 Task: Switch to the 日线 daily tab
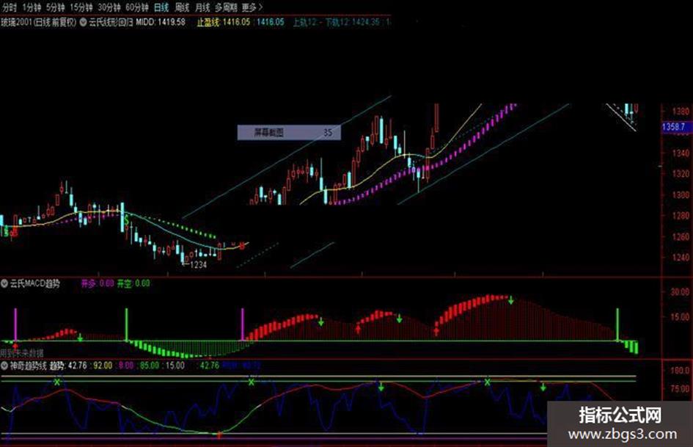(x=161, y=7)
